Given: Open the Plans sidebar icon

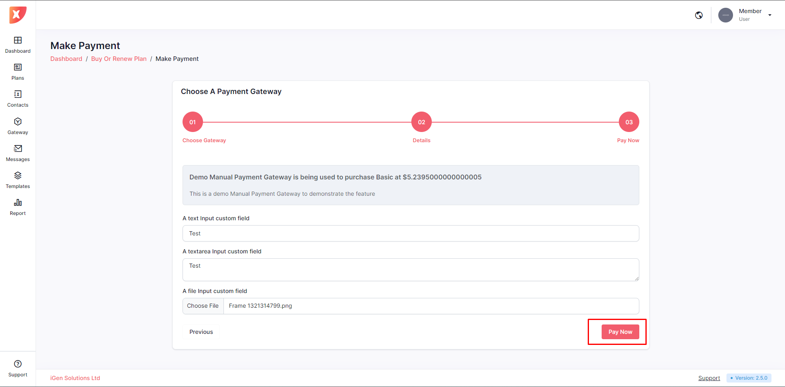Looking at the screenshot, I should click(18, 67).
